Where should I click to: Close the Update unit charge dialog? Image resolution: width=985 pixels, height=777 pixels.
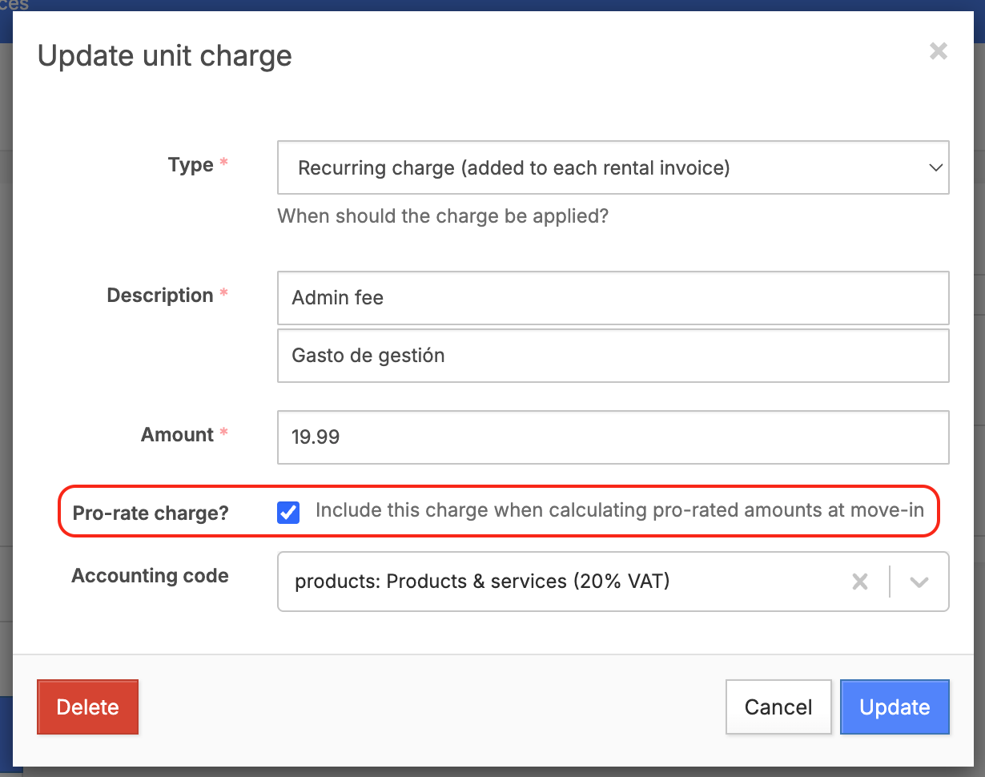pos(938,52)
